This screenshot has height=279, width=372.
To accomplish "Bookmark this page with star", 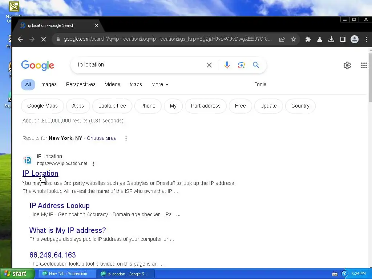I will (294, 39).
